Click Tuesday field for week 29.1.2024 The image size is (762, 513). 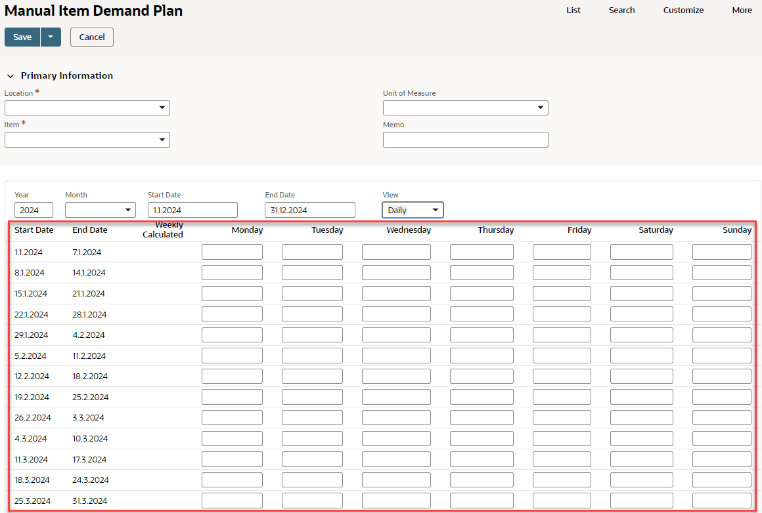tap(312, 335)
